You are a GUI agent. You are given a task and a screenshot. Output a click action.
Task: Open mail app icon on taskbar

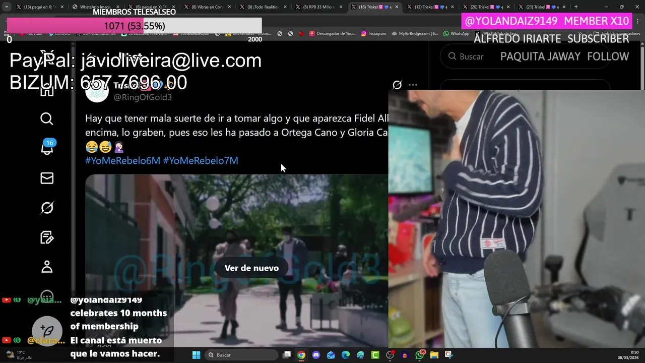click(331, 355)
